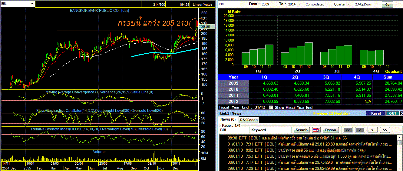The height and width of the screenshot is (171, 403).
Task: Click the Reset button in news header
Action: pos(376,113)
